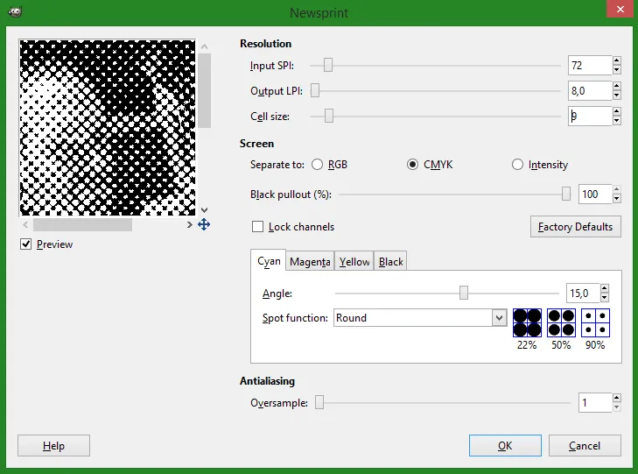Select Intensity separation radio button
Screen dimensions: 638x474
517,165
